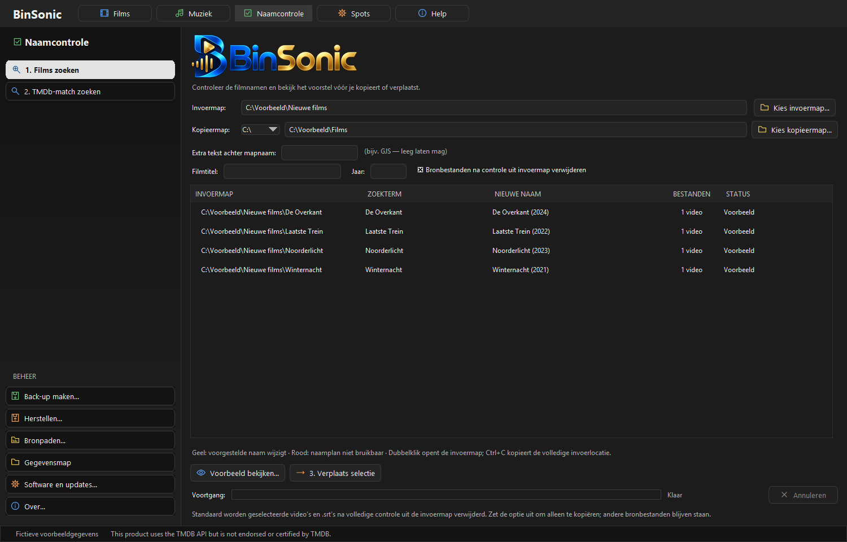847x542 pixels.
Task: Sort by INVOERMAP column header
Action: [214, 194]
